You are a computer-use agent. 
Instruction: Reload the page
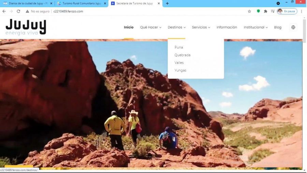tap(18, 11)
